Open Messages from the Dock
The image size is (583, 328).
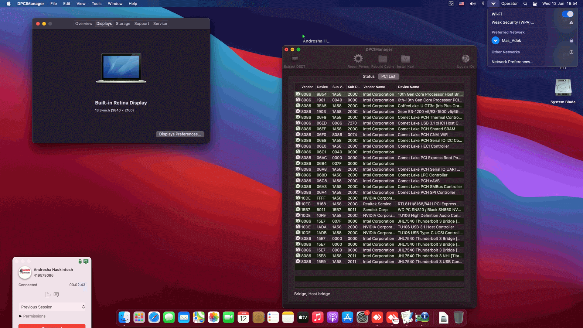click(x=169, y=317)
